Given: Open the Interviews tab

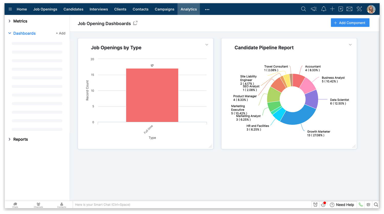Looking at the screenshot, I should pyautogui.click(x=99, y=9).
